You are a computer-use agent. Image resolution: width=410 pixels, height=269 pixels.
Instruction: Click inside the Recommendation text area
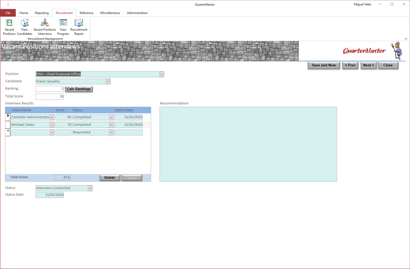(x=248, y=144)
